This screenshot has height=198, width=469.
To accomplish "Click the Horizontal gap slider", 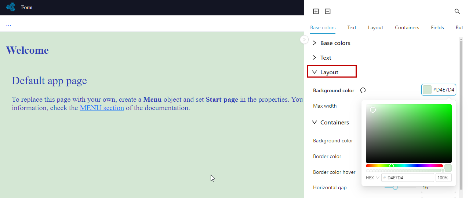I will click(400, 188).
